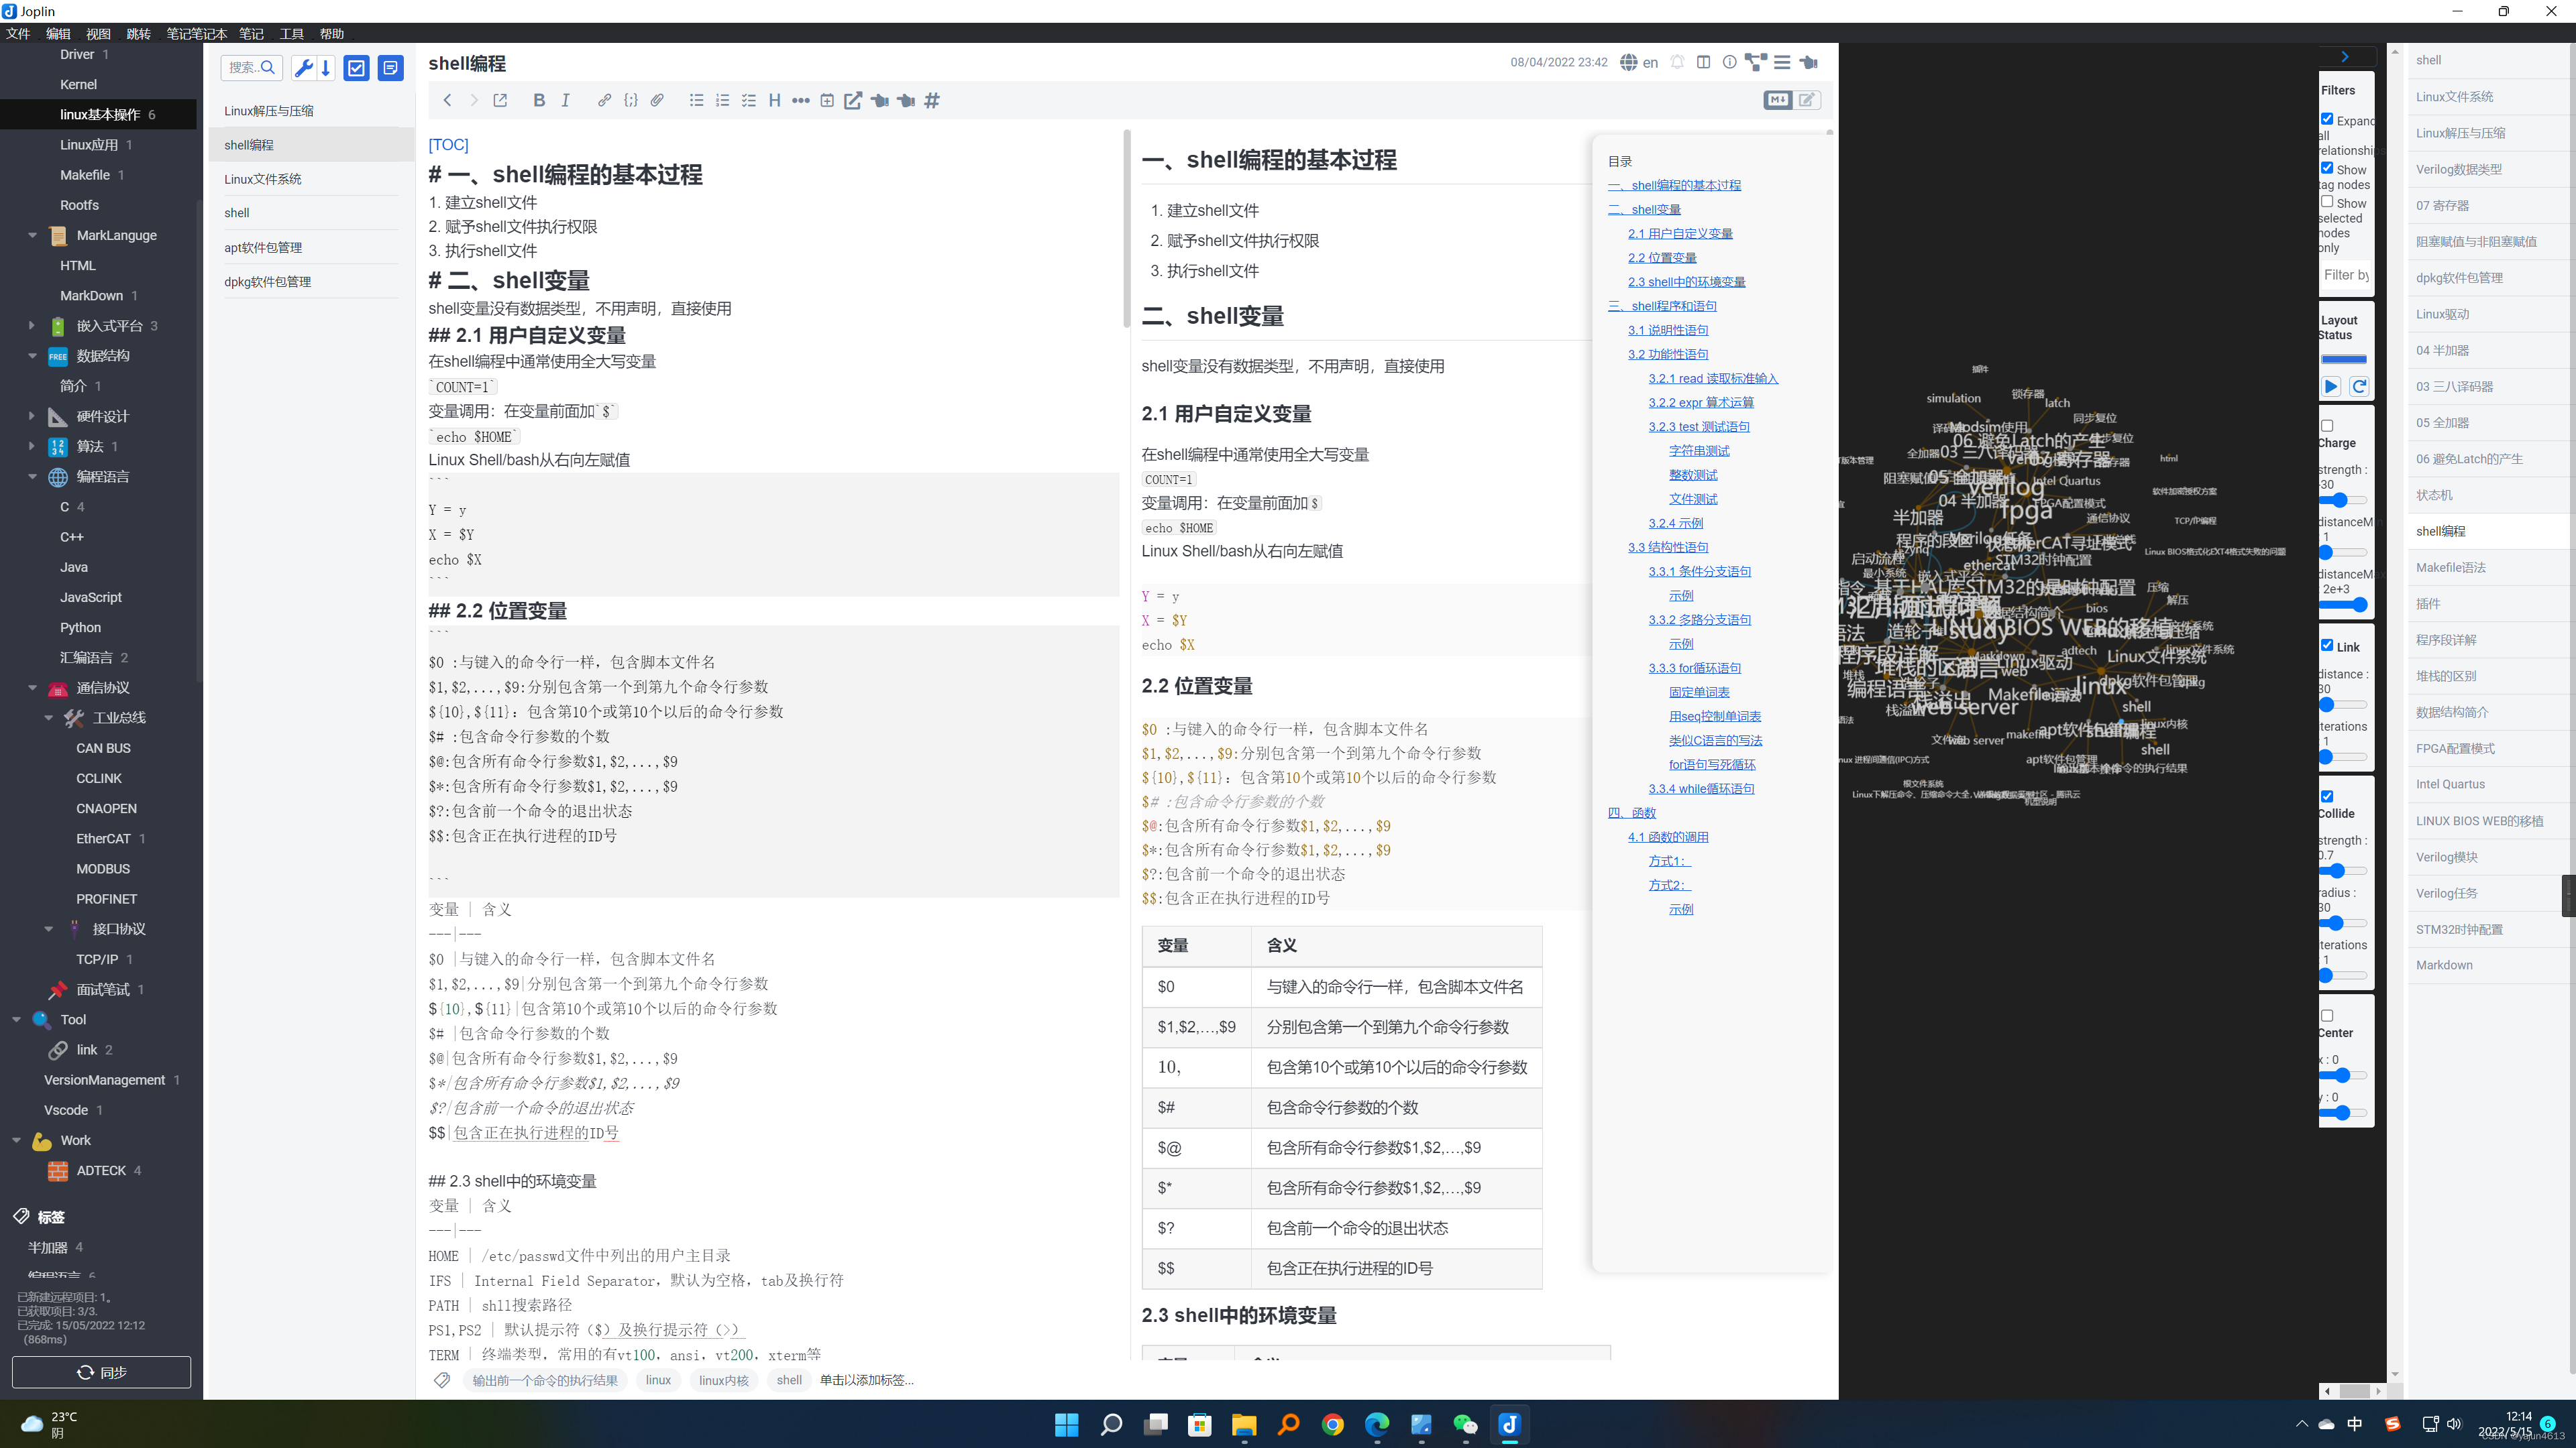This screenshot has width=2576, height=1448.
Task: Expand the 算法 notebook
Action: [x=32, y=446]
